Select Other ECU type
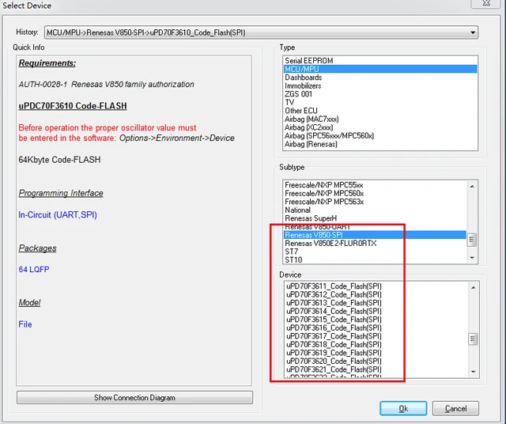506x424 pixels. [379, 111]
